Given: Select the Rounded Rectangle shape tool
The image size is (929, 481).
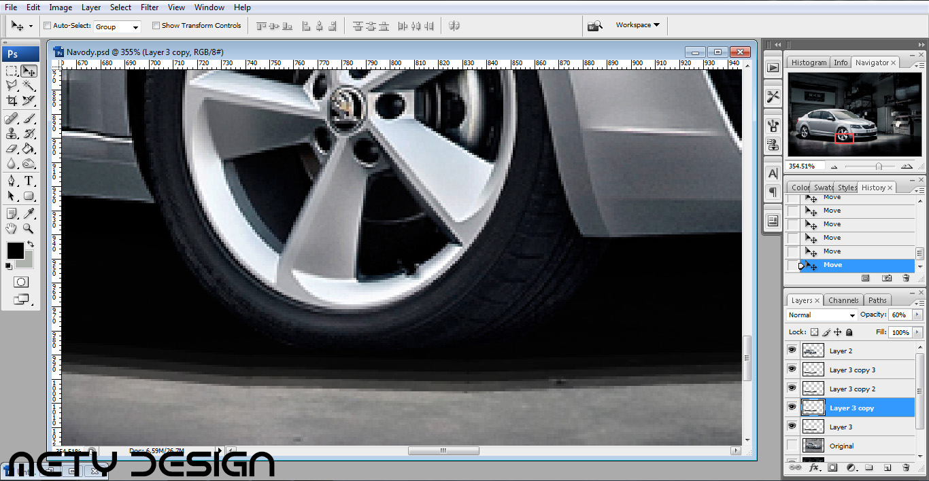Looking at the screenshot, I should pos(29,196).
